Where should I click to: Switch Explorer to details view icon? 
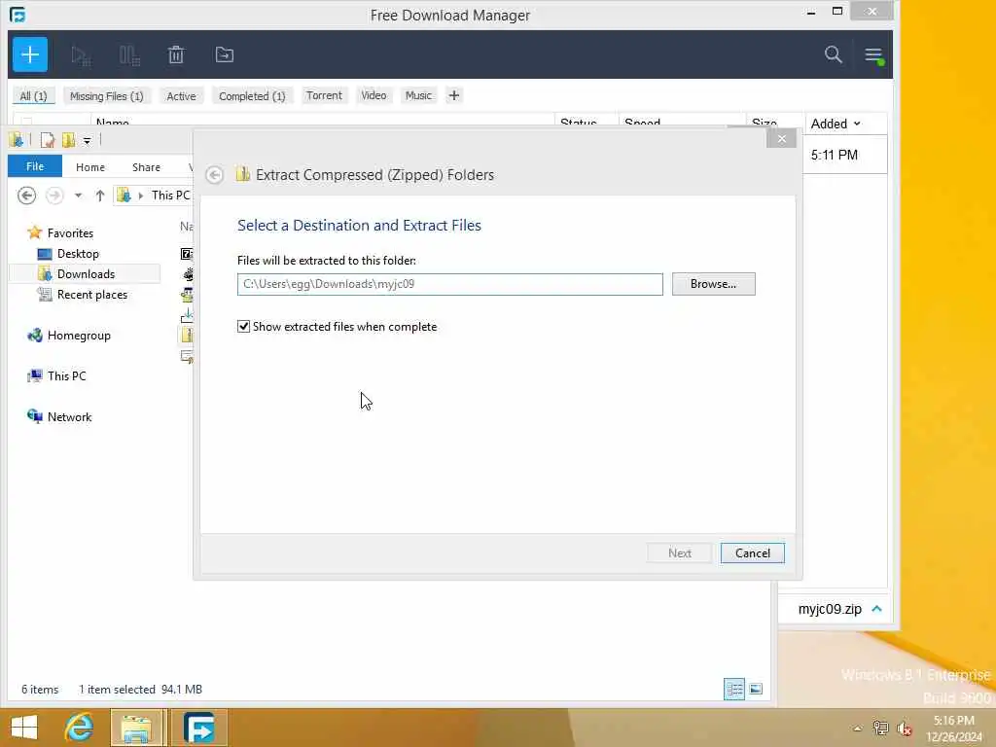pyautogui.click(x=734, y=690)
